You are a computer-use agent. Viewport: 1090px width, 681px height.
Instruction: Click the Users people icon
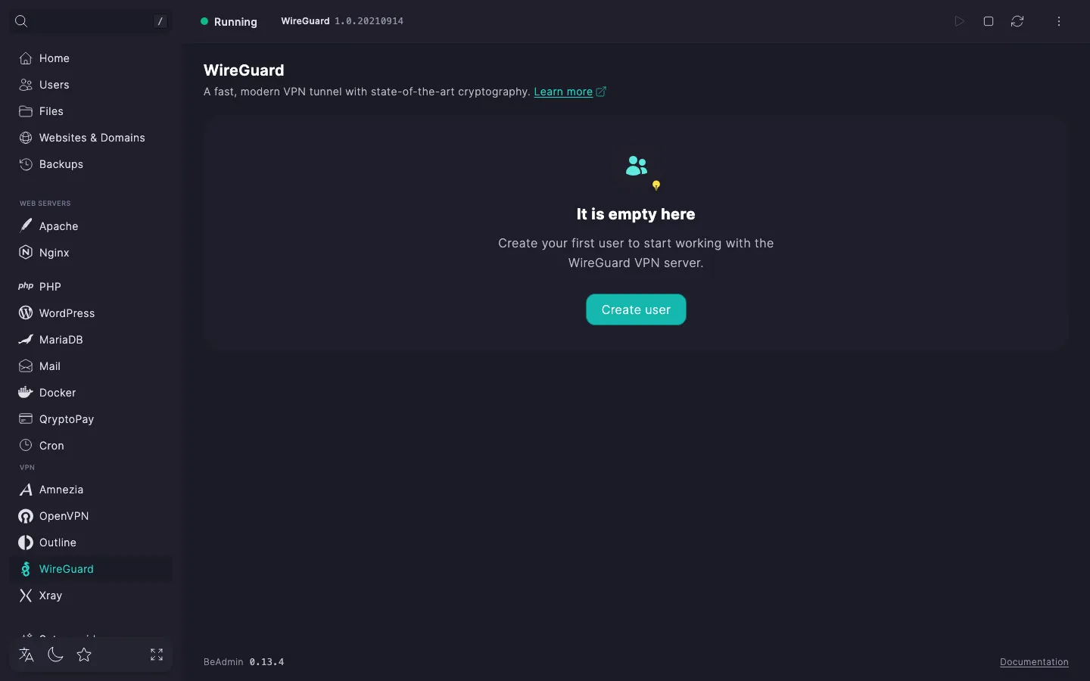pyautogui.click(x=26, y=85)
